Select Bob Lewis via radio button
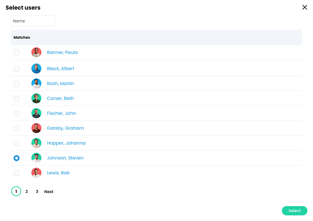Viewport: 313px width, 221px height. point(17,173)
